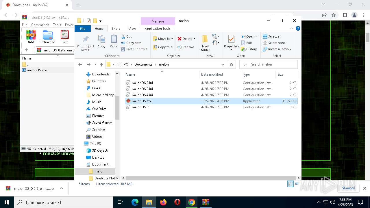Show file History from the ribbon
This screenshot has width=370, height=208.
(249, 49)
